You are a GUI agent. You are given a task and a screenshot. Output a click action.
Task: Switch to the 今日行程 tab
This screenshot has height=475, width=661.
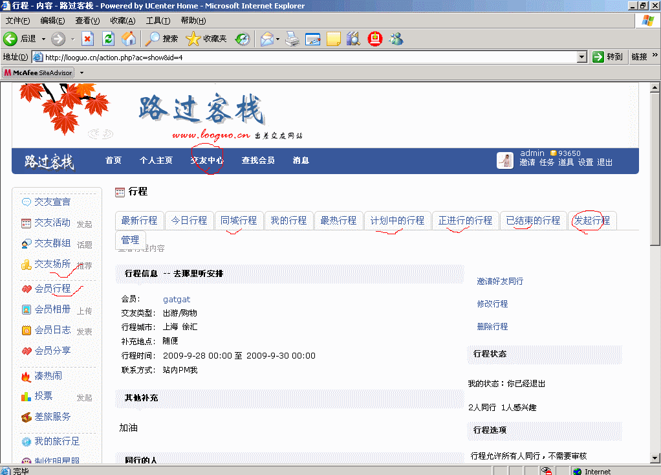click(189, 221)
